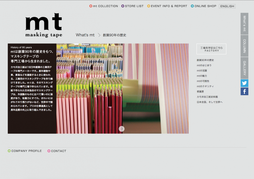Open CONTACT footer link
The height and width of the screenshot is (179, 254).
[x=57, y=151]
